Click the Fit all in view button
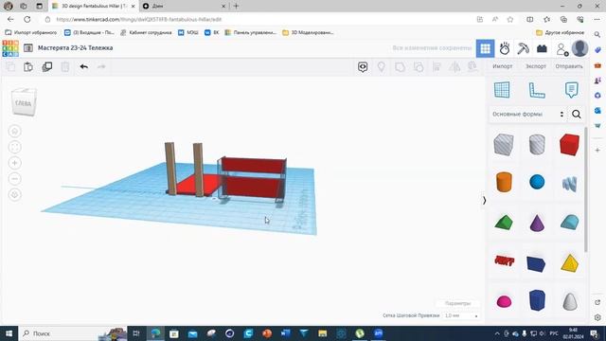The width and height of the screenshot is (606, 341). coord(15,148)
